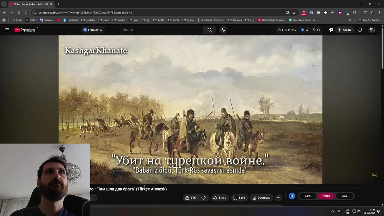Open Chrome profile avatar in toolbar
Image resolution: width=384 pixels, height=216 pixels.
pos(373,13)
